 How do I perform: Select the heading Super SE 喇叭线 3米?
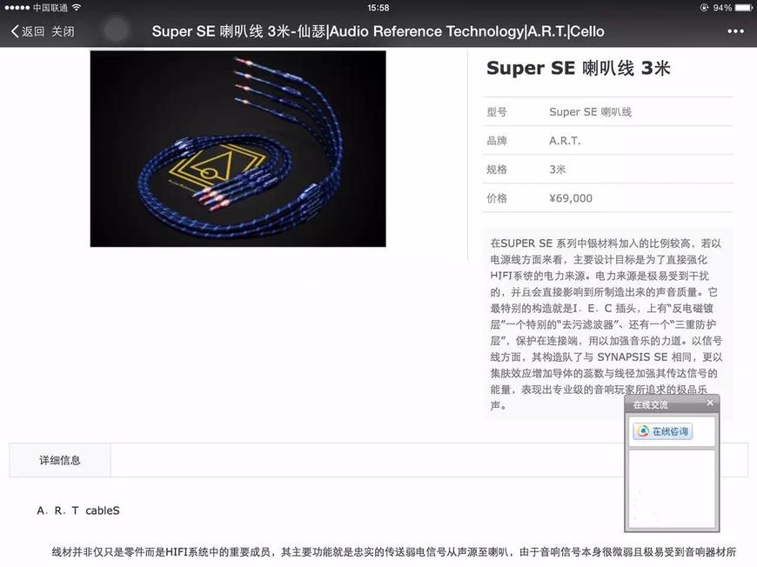click(578, 68)
